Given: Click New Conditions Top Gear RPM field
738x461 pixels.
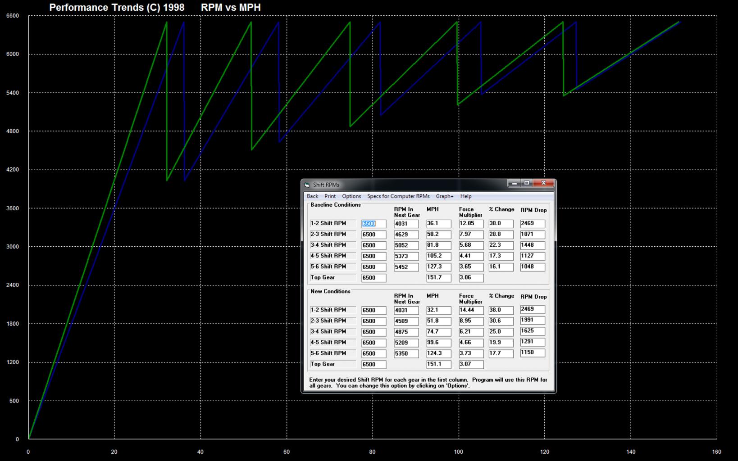Looking at the screenshot, I should (x=374, y=364).
